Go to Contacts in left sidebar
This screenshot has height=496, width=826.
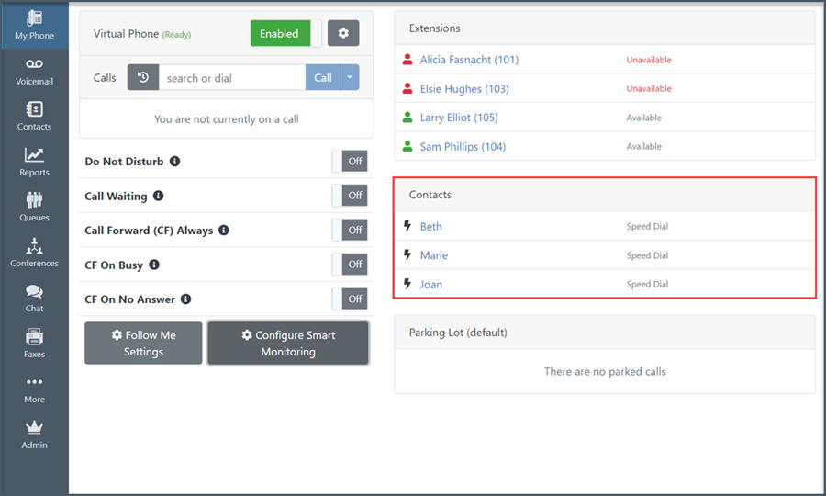tap(34, 117)
